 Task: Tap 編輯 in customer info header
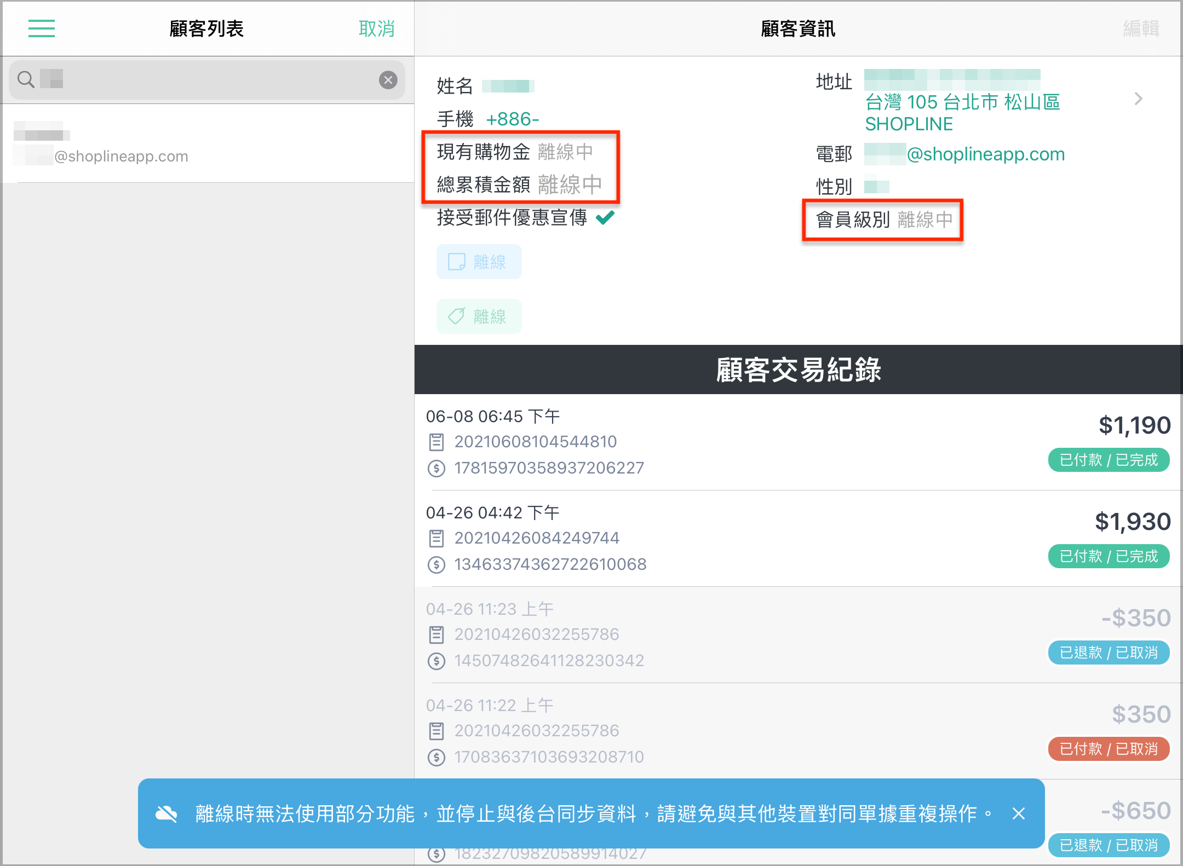pos(1141,28)
